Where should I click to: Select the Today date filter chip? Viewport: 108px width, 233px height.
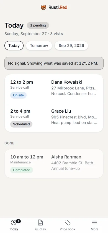click(14, 46)
